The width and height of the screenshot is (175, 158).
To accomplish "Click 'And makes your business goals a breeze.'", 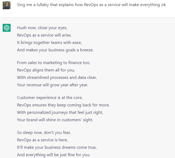I will tap(55, 50).
